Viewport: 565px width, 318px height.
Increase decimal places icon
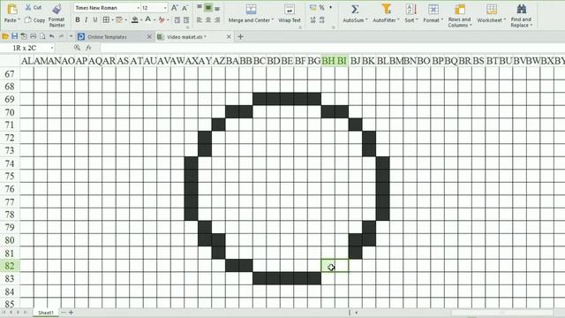pos(313,20)
